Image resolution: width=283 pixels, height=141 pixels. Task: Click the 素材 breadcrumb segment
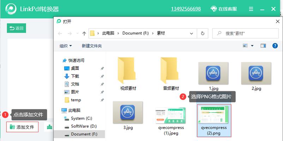161,33
